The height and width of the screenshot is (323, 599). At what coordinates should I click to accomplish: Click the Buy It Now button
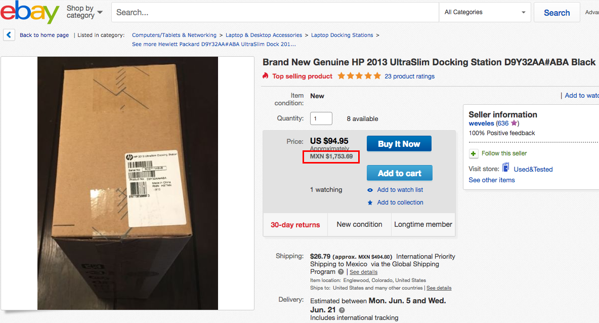(x=399, y=144)
